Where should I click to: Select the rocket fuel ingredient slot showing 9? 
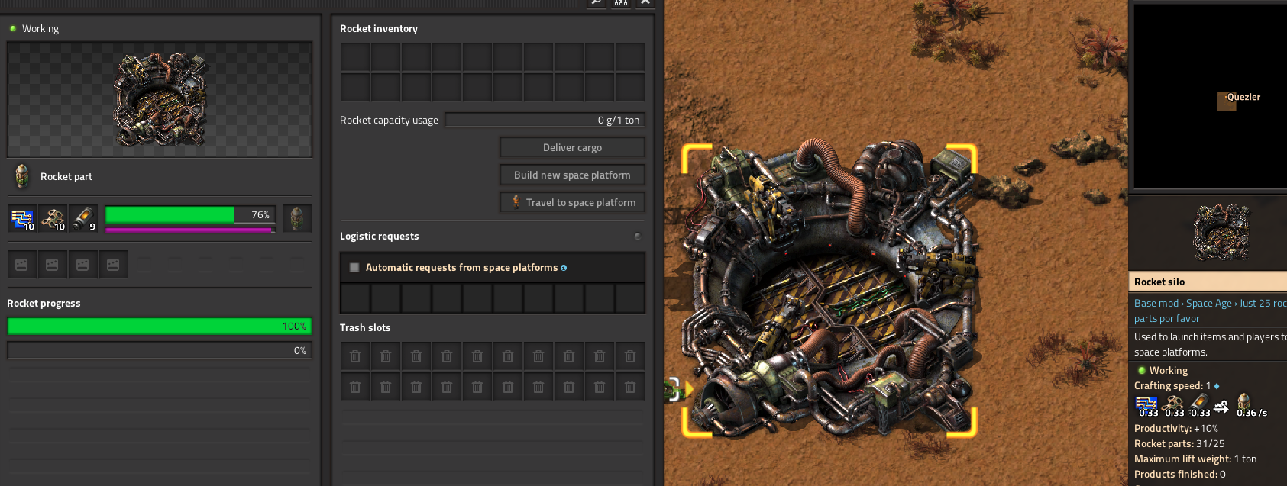click(x=83, y=218)
